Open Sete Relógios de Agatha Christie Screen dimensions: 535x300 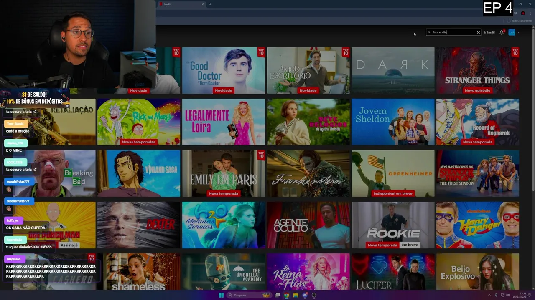click(308, 122)
